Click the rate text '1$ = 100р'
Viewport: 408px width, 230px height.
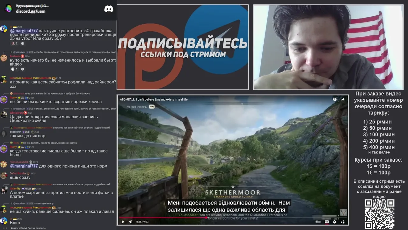(378, 166)
